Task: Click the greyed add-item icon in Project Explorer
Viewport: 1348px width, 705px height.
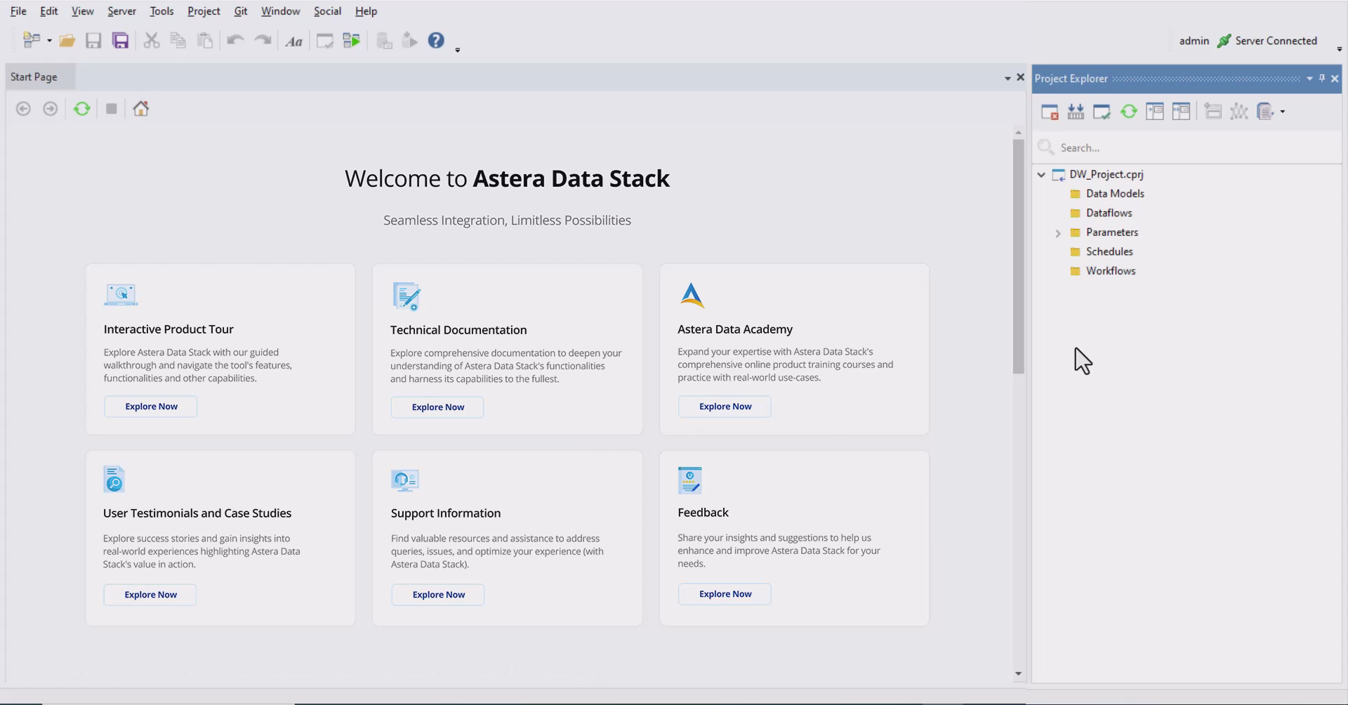Action: 1212,112
